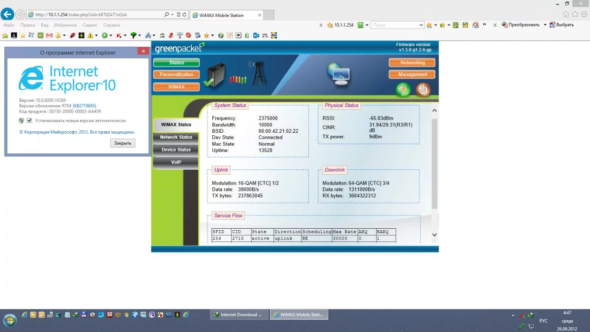Select the VoIP side tab
This screenshot has width=590, height=332.
coord(176,162)
